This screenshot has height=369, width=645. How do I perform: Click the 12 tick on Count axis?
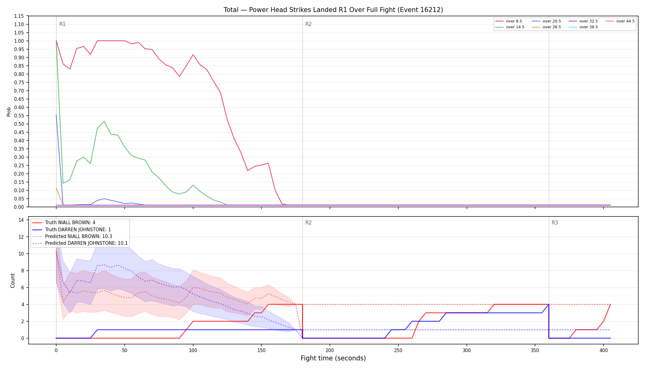pos(21,237)
